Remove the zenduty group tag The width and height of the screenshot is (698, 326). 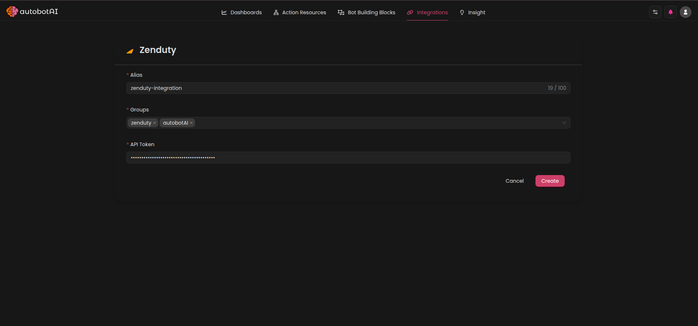coord(155,123)
